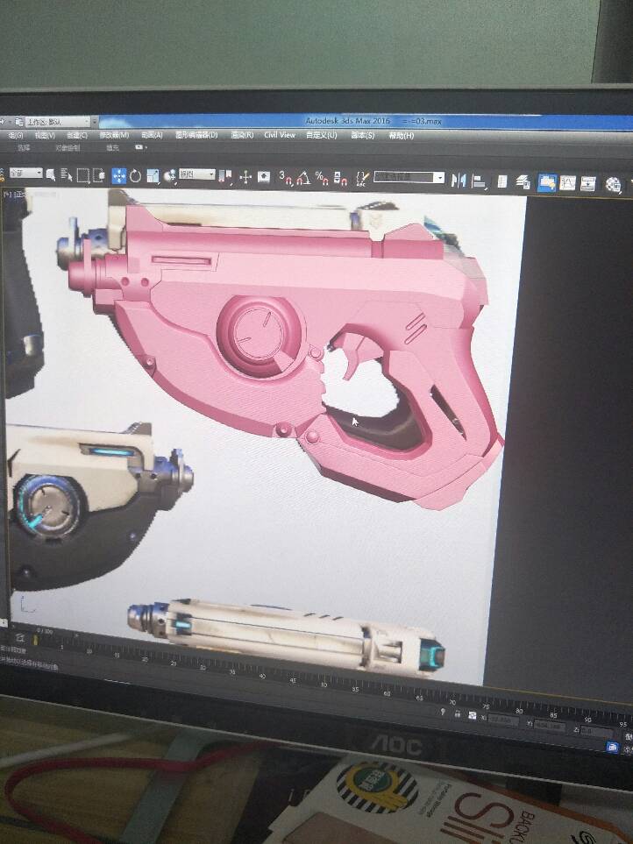Activate the Select and Scale tool

153,176
